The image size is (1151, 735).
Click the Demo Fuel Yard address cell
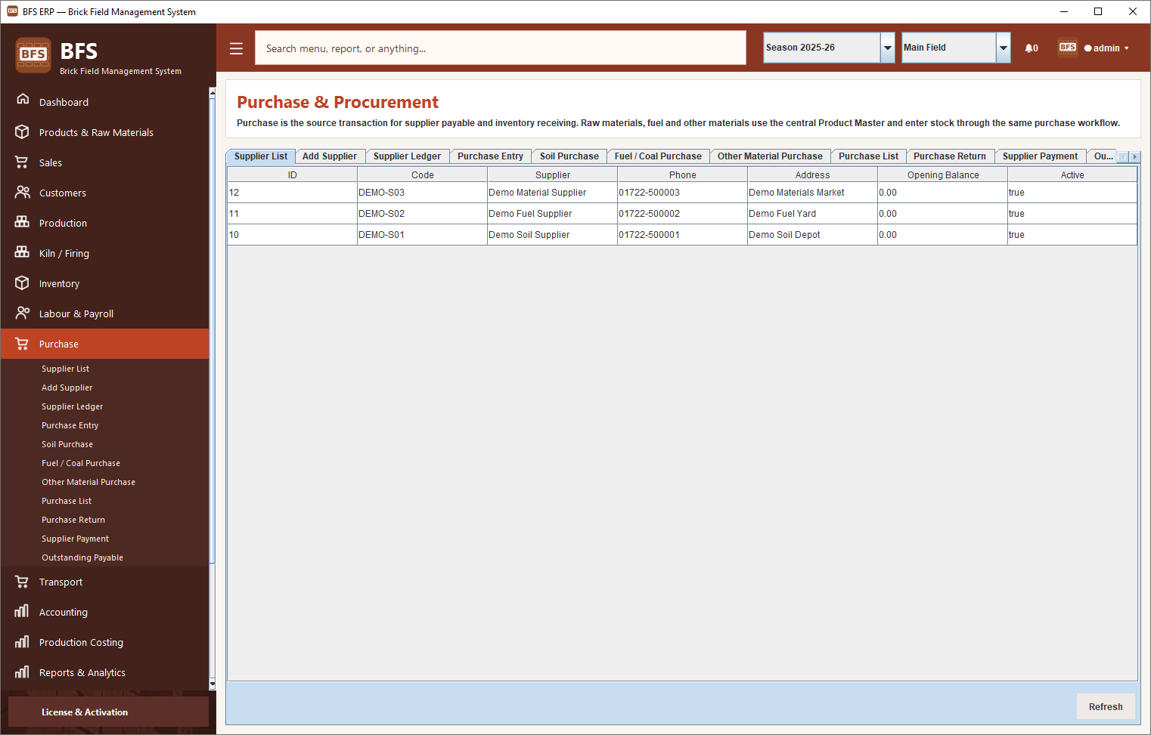click(x=812, y=214)
